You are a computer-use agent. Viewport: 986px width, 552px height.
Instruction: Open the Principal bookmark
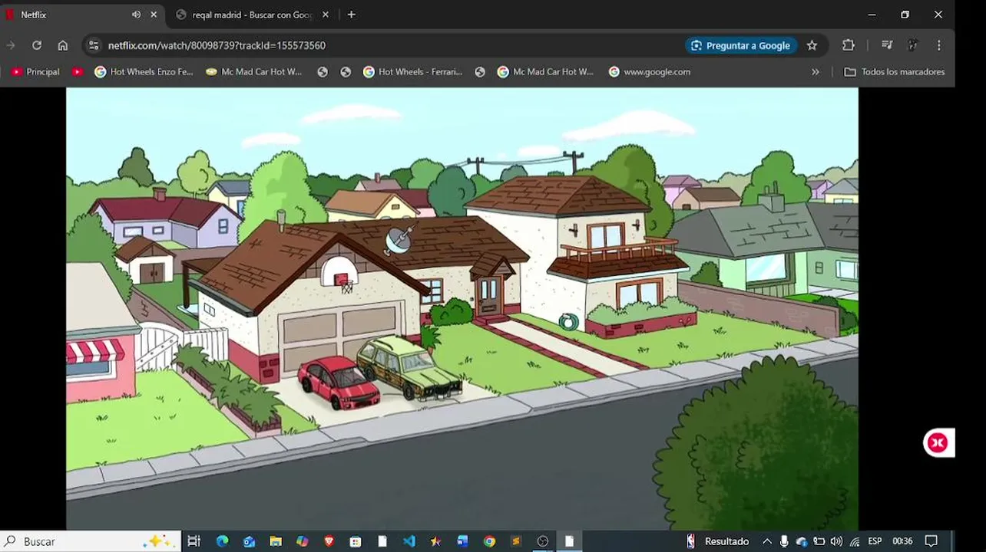35,72
